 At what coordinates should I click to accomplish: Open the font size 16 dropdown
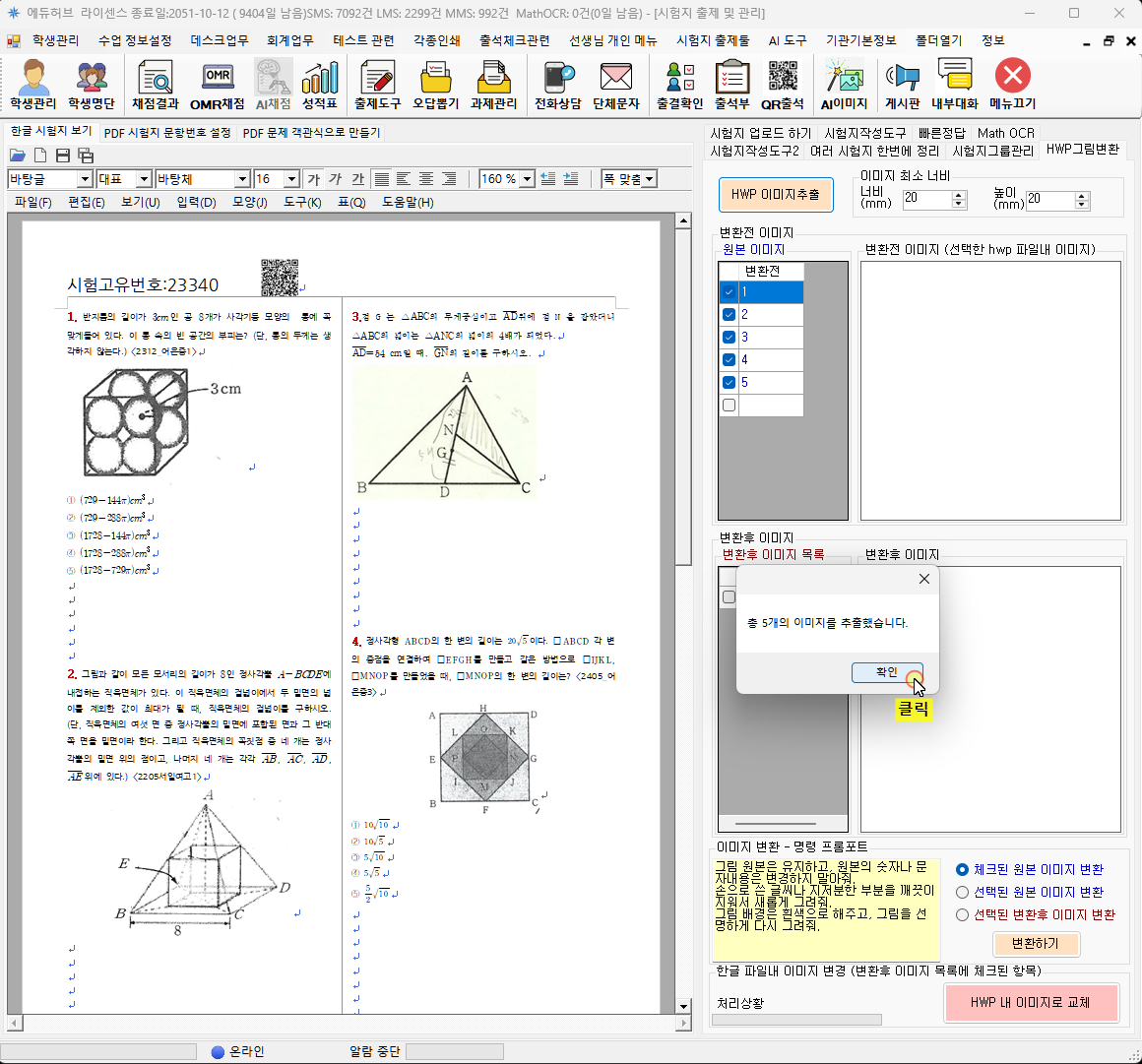[x=291, y=179]
